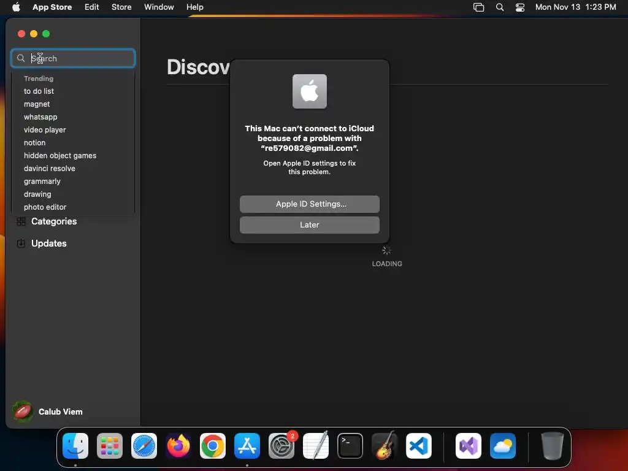Click the Apple ID Settings button
628x471 pixels.
pos(310,204)
